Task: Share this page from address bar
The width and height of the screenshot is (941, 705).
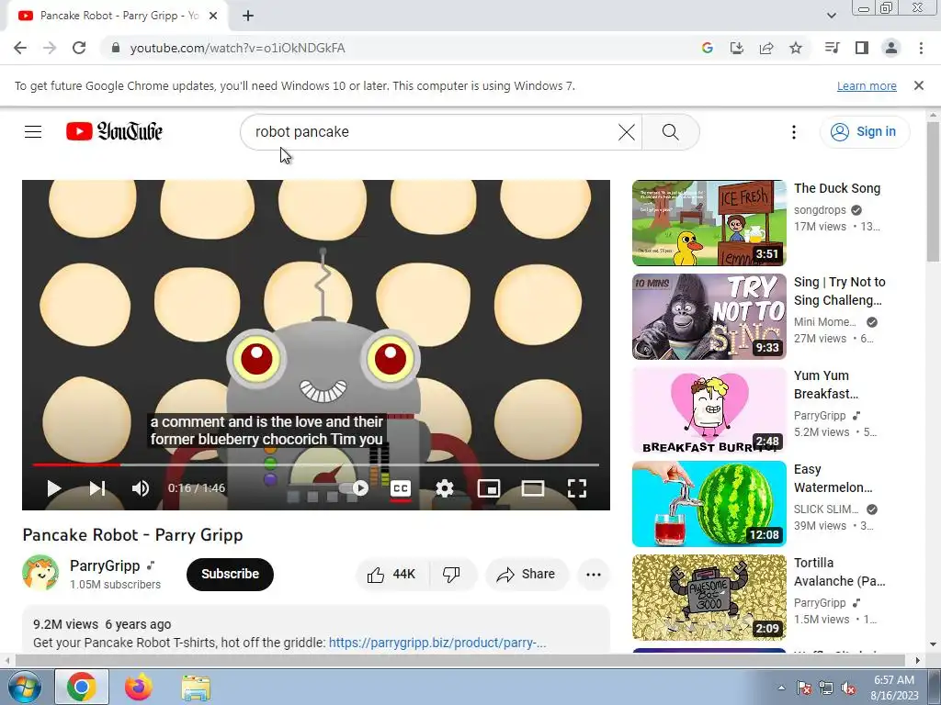Action: [766, 48]
